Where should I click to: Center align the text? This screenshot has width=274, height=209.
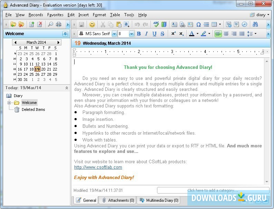point(226,34)
